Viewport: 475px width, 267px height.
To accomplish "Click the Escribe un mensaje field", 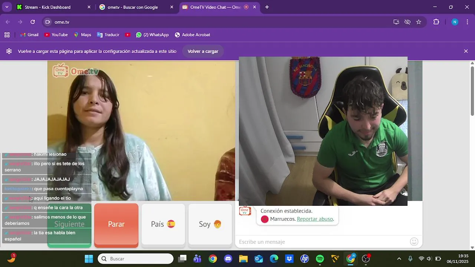I will tap(322, 242).
